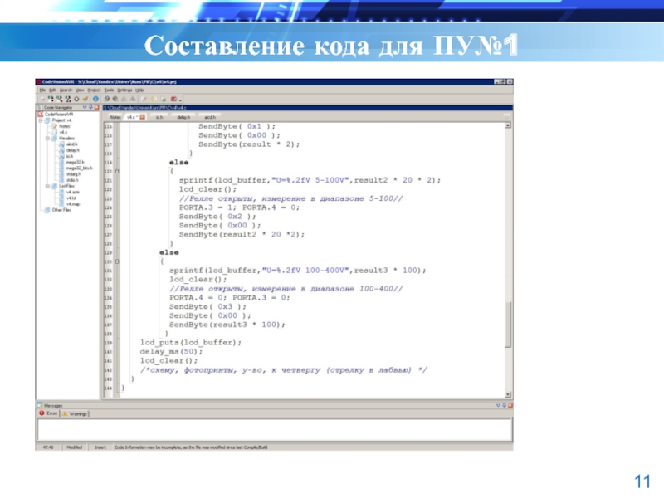Screen dimensions: 664x498
Task: Open the Code Navigator panel dropdown arrow
Action: coord(85,108)
